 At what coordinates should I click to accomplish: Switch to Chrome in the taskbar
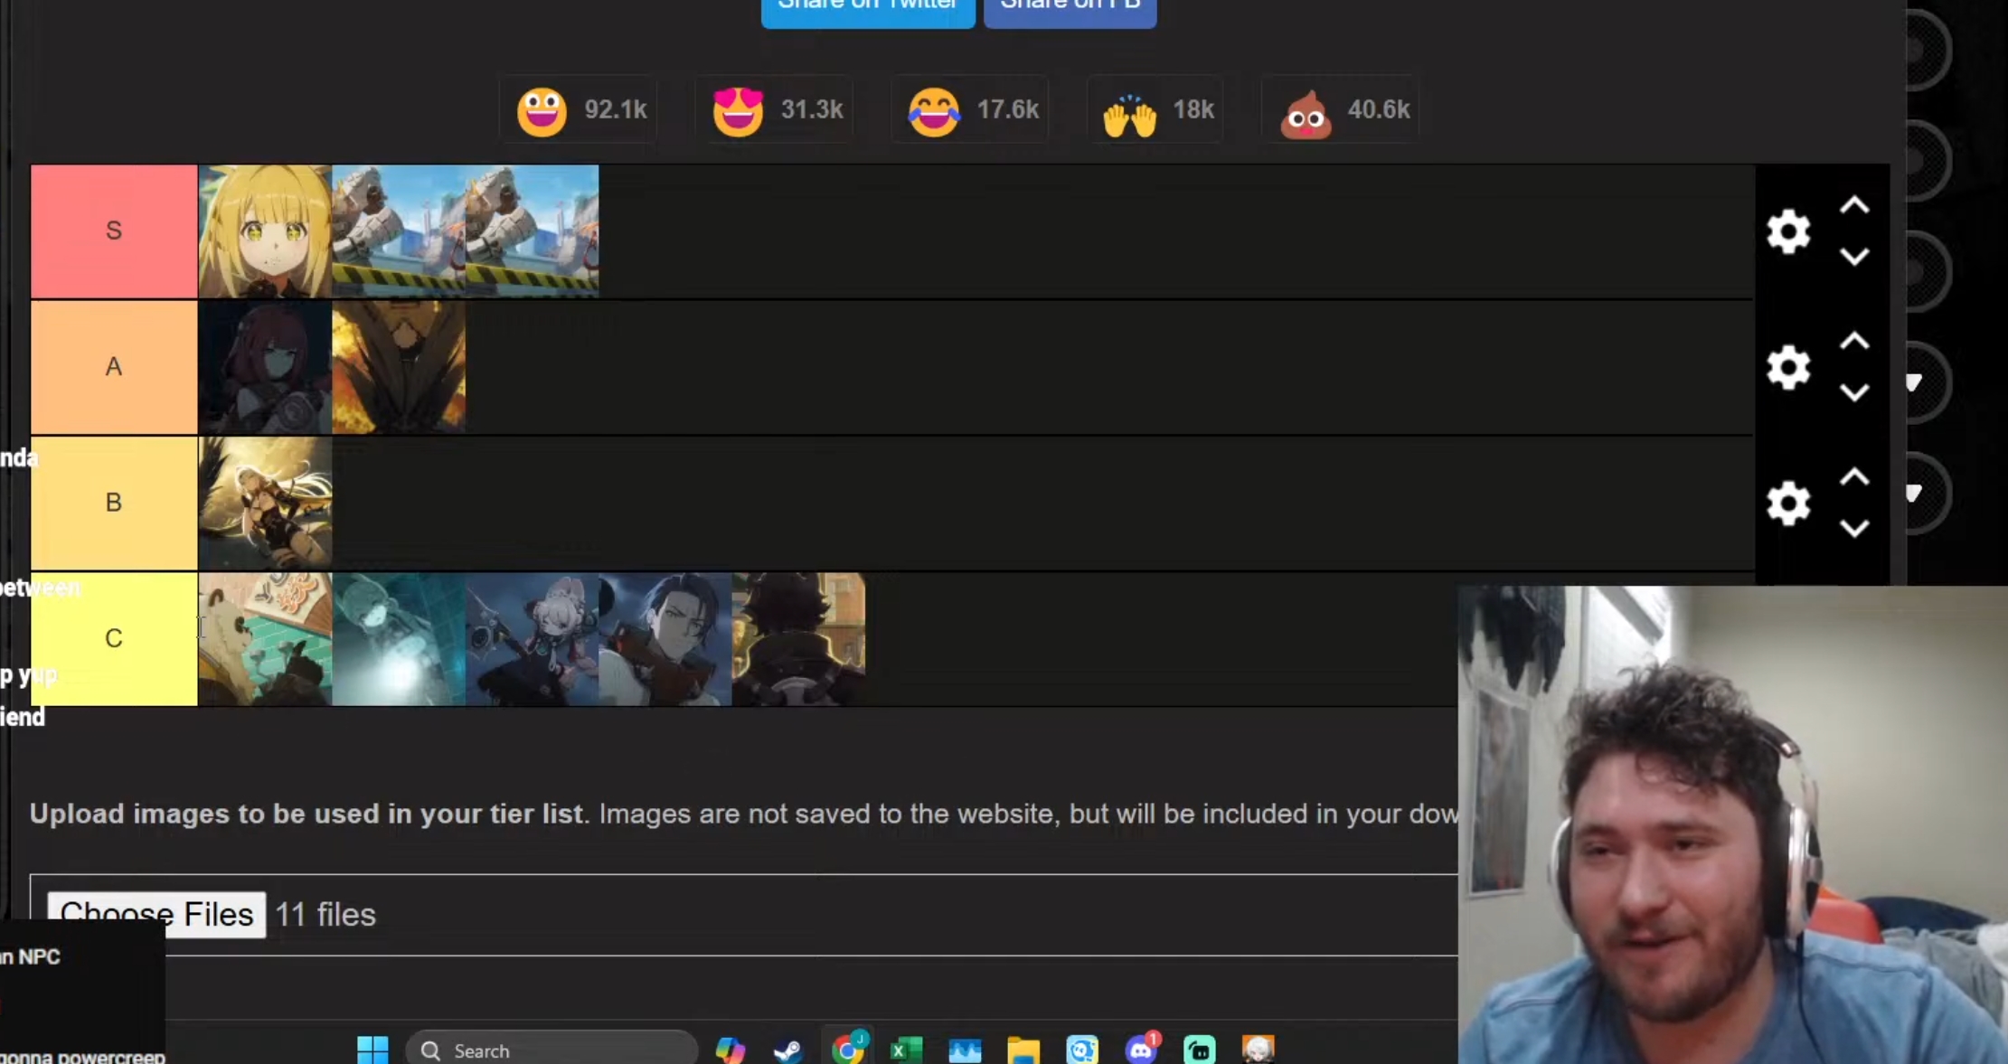point(848,1049)
